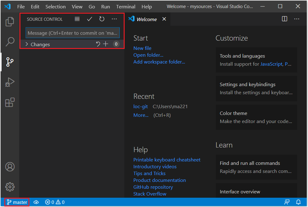Click the Open folder... link

(x=148, y=55)
